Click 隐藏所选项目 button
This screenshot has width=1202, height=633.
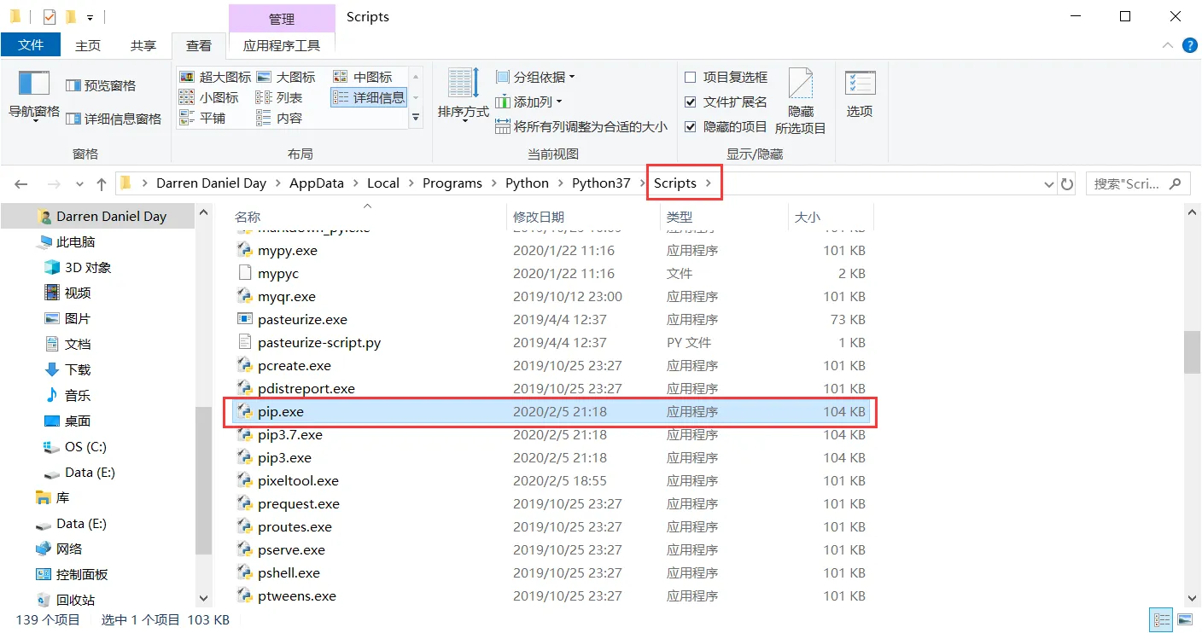tap(801, 102)
